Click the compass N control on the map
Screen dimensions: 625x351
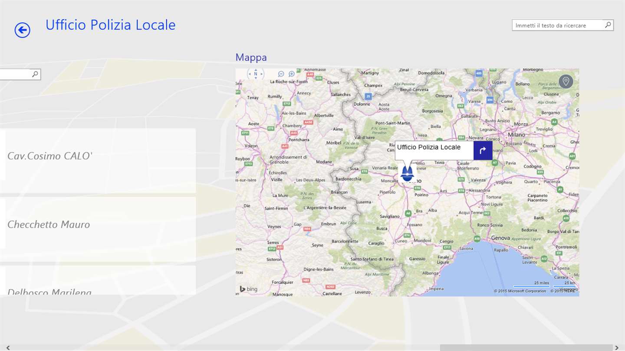pos(256,74)
